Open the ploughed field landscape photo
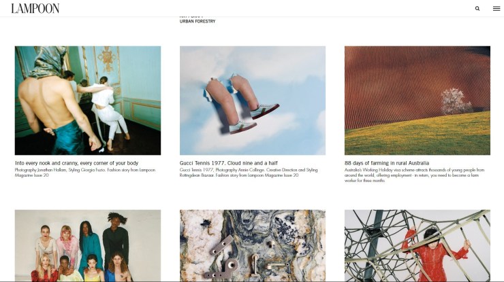Viewport: 504px width, 282px height. pyautogui.click(x=418, y=101)
